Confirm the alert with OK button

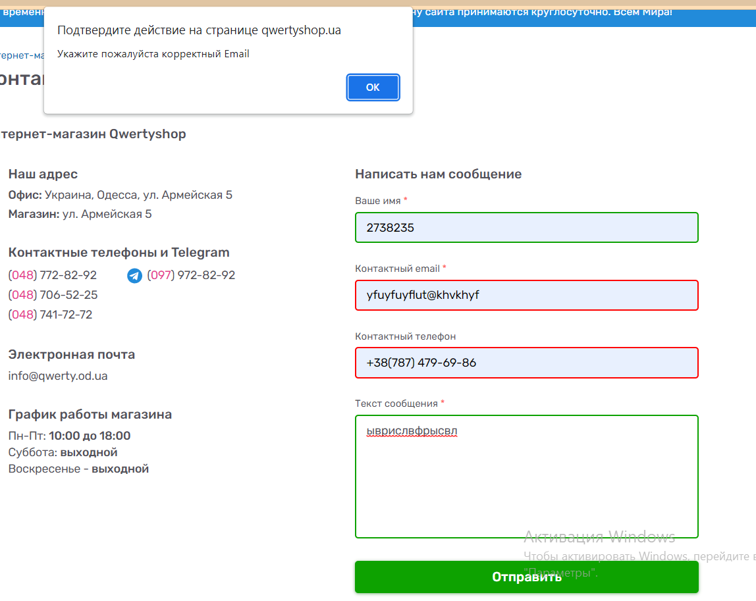373,88
